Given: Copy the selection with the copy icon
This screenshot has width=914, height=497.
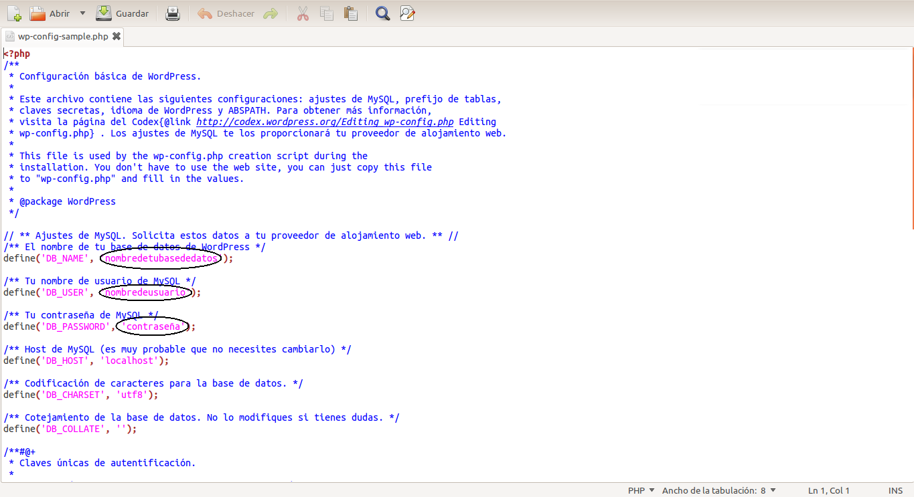Looking at the screenshot, I should pos(326,13).
